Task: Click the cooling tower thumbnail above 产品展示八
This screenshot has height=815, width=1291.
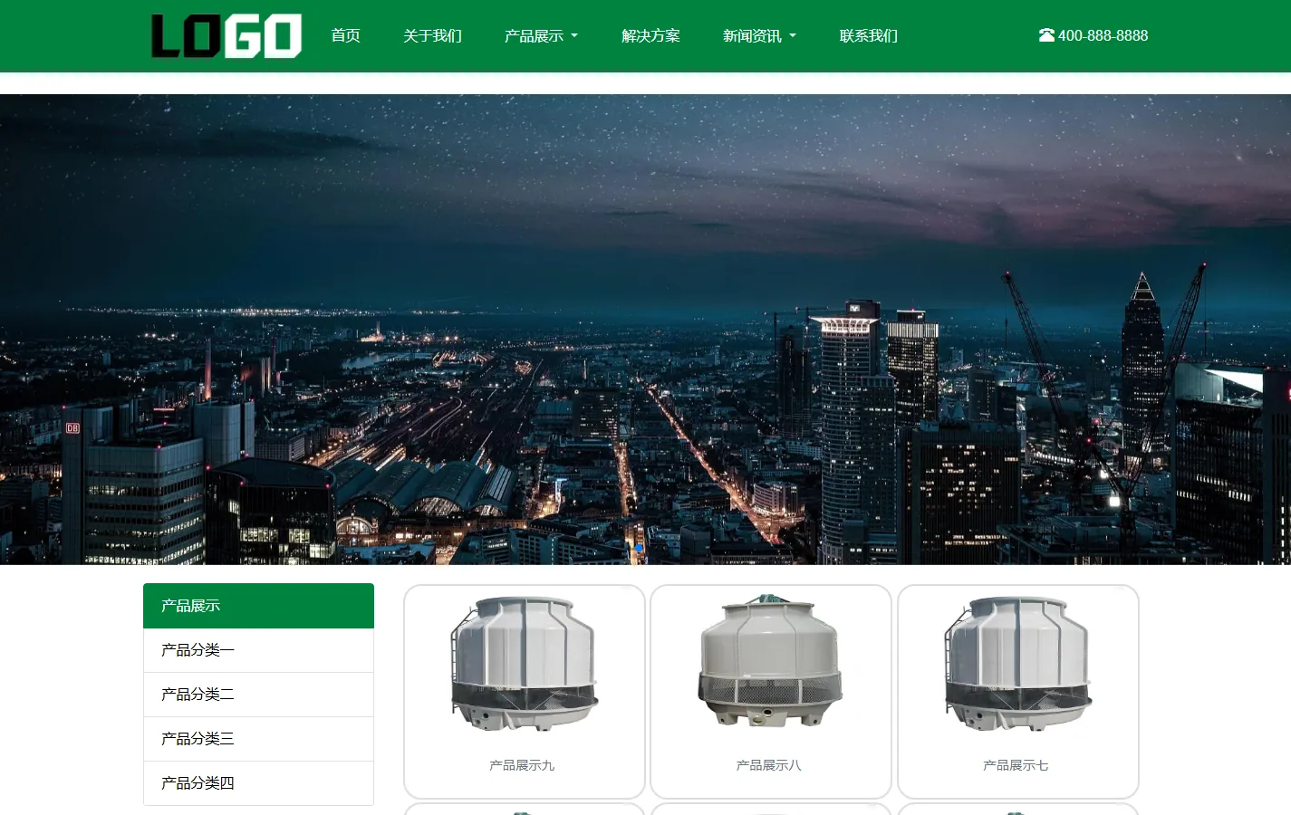Action: [771, 661]
